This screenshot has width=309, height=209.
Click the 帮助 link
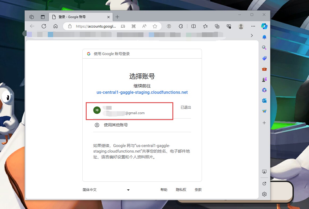click(x=164, y=190)
